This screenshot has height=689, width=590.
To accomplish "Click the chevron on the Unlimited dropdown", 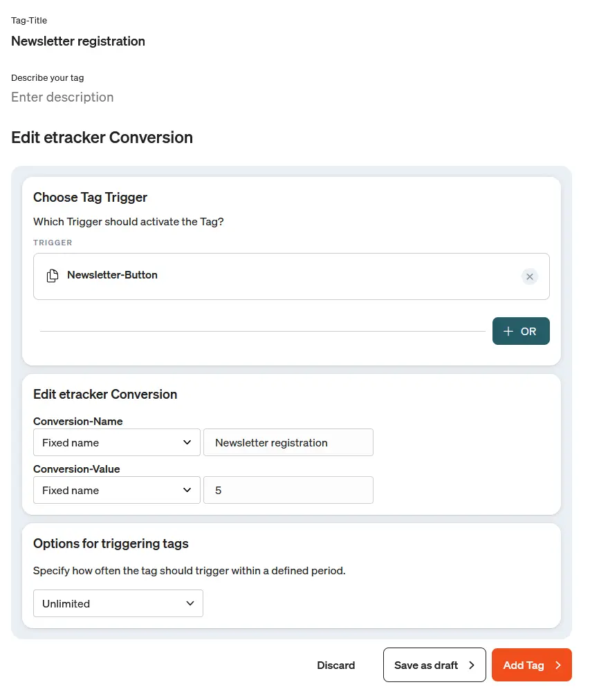I will click(x=190, y=603).
